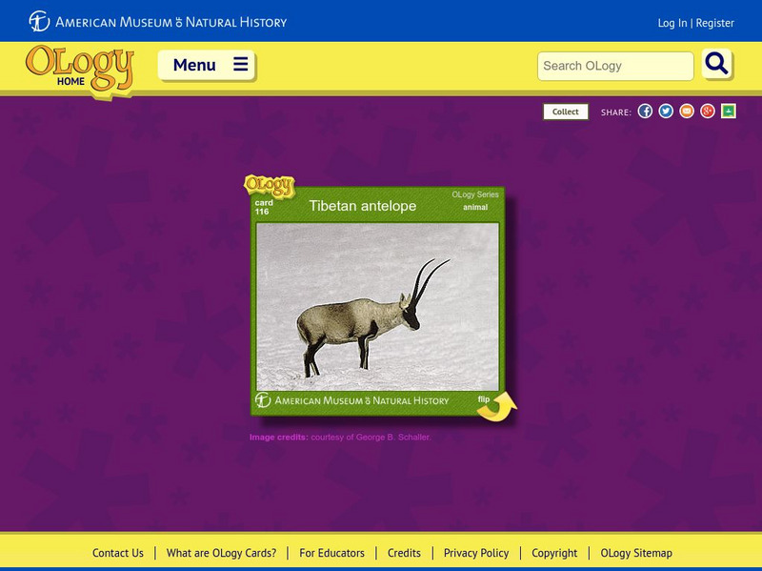The width and height of the screenshot is (762, 571).
Task: Open the For Educators page
Action: tap(331, 553)
